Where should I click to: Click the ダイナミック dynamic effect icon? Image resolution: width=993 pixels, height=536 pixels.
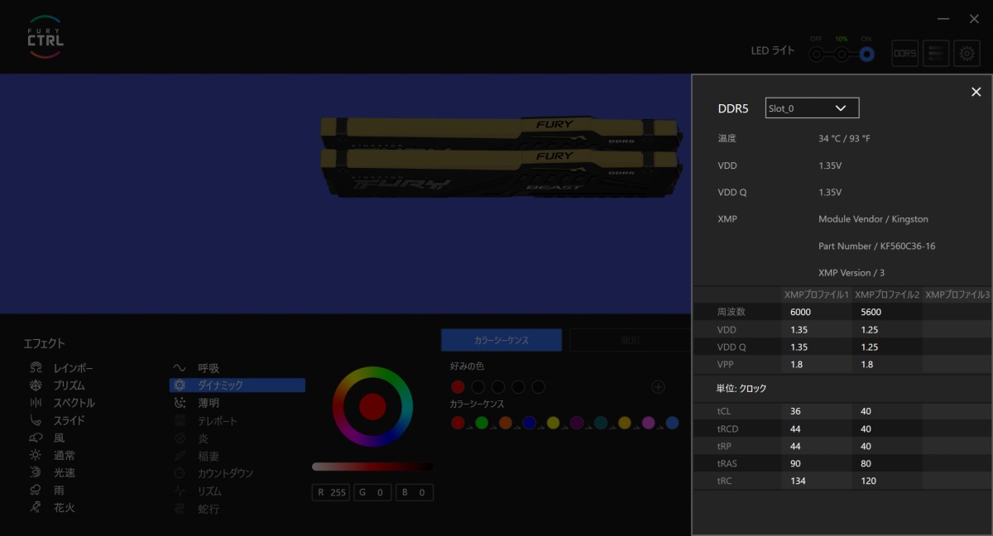click(180, 385)
